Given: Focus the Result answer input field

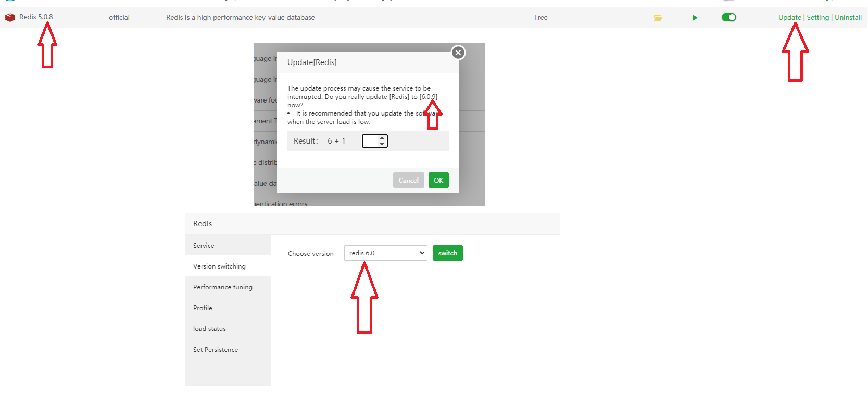Looking at the screenshot, I should click(x=371, y=141).
